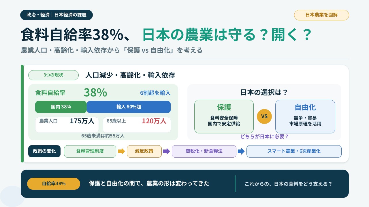
Task: Click the 農業人口 175万人 stat box
Action: pos(67,125)
